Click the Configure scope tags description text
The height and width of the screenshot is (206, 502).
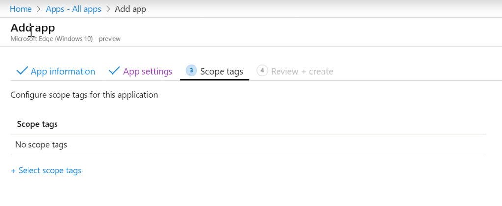[x=84, y=95]
